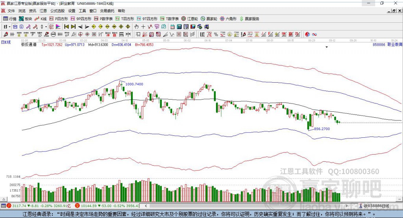Click the round 金 gold coin icon

(x=229, y=35)
